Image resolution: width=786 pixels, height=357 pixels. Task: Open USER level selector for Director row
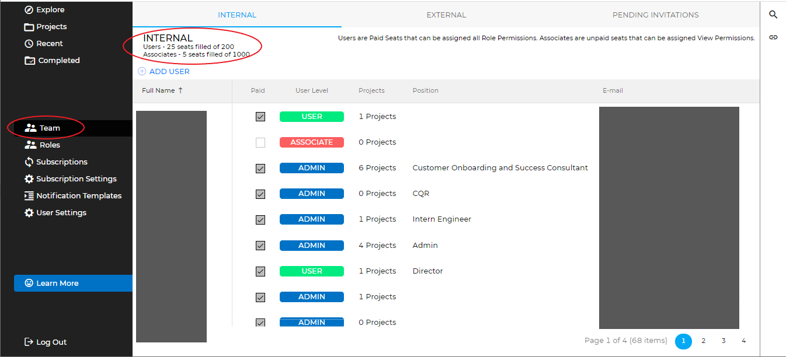[x=311, y=271]
